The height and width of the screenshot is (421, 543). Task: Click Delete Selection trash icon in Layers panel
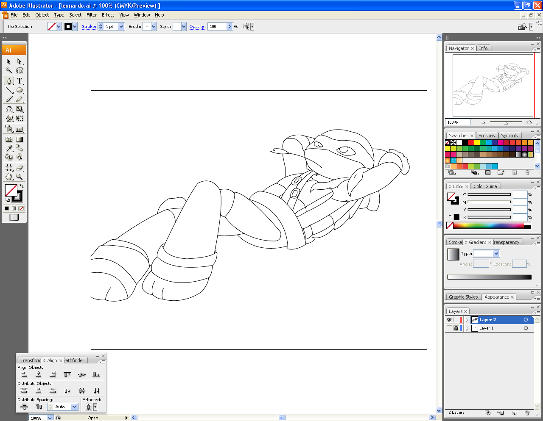527,413
